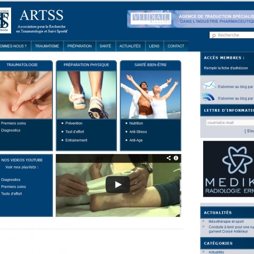Click S'abonner au blog by RSS

pos(236,98)
